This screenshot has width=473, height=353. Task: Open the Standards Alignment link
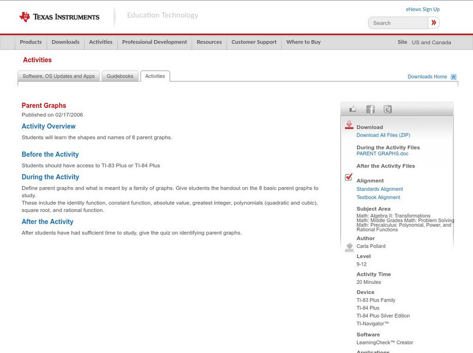click(x=379, y=188)
